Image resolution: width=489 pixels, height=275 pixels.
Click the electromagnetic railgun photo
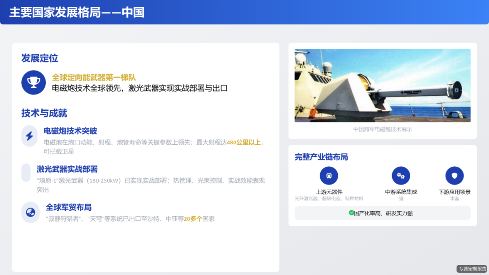click(x=382, y=85)
